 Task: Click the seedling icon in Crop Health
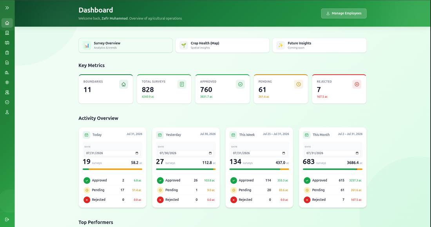184,45
